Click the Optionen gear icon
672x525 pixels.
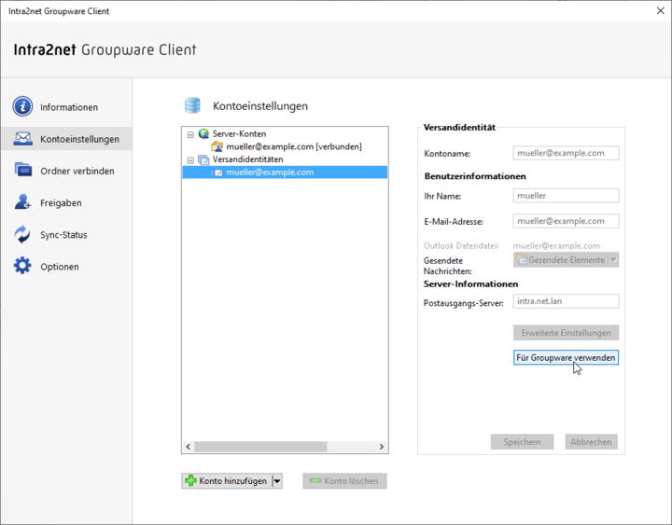pos(22,266)
